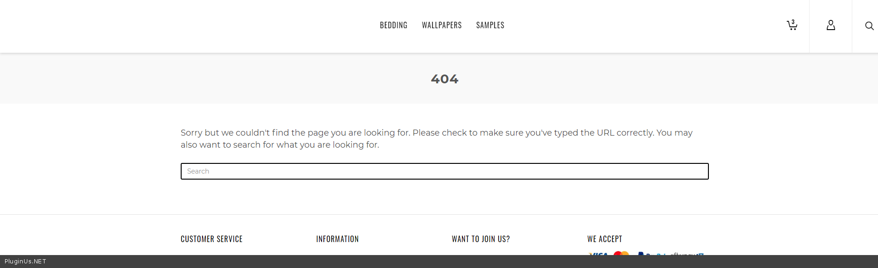Select the Samples menu item

490,25
